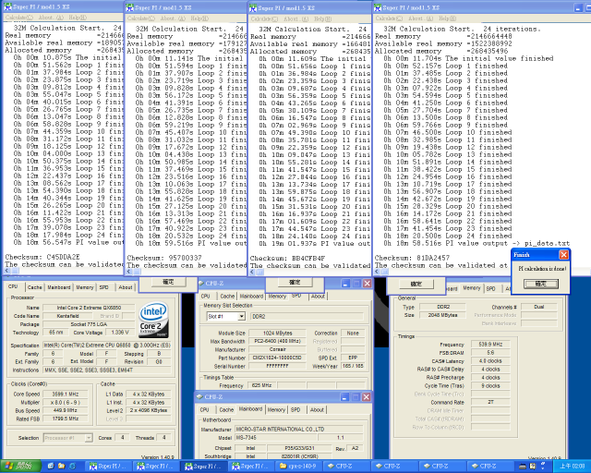The height and width of the screenshot is (473, 591).
Task: Click the SPD Ext value EPP
Action: click(353, 358)
